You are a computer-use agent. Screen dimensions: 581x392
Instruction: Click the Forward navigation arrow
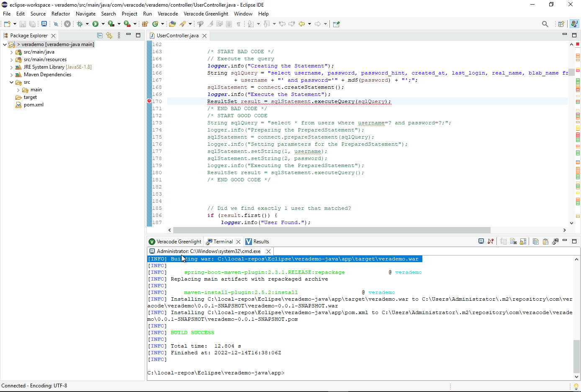[318, 24]
